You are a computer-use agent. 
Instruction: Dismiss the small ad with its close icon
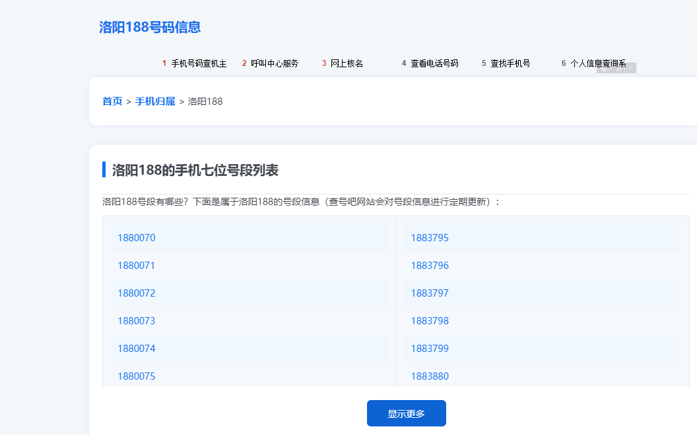(631, 68)
